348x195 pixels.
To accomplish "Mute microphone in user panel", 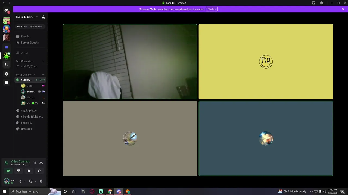I will [x=20, y=181].
